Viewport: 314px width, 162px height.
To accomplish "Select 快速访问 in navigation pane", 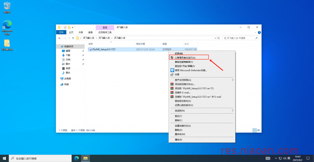I will (68, 47).
